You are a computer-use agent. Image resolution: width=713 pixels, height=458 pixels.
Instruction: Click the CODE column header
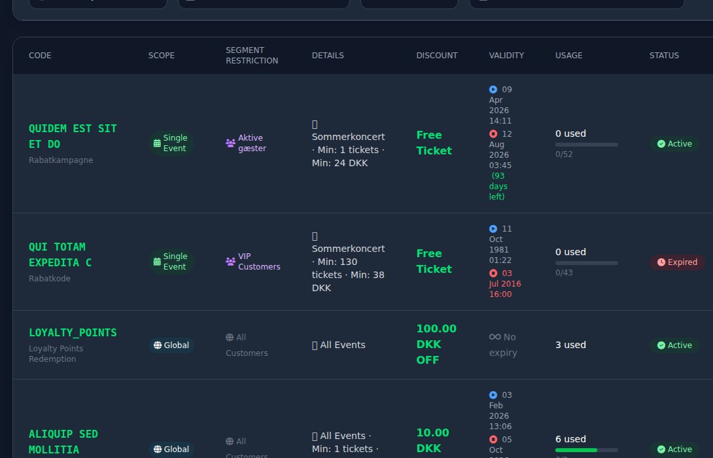pyautogui.click(x=40, y=56)
